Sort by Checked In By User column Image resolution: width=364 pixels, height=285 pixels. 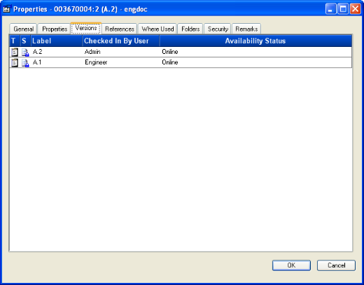pos(121,41)
